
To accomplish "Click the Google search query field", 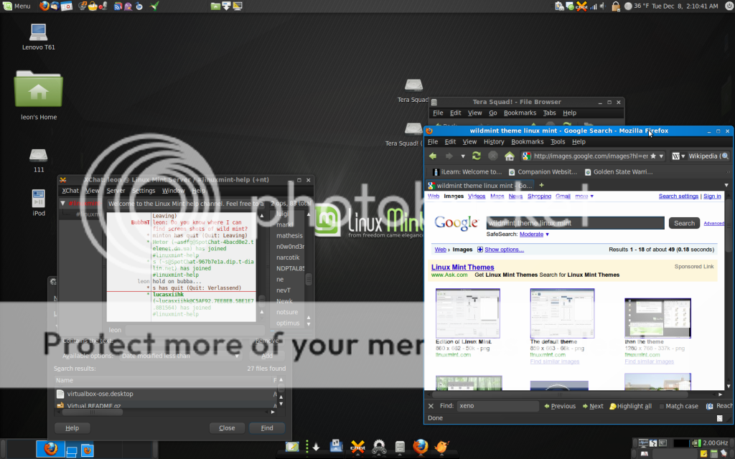I will pyautogui.click(x=575, y=223).
